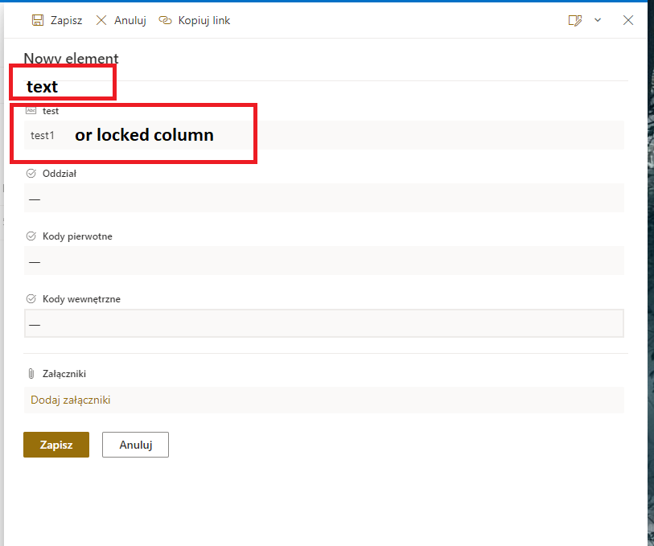Click the checkmark icon beside Kody wewnętrzne

pos(31,298)
